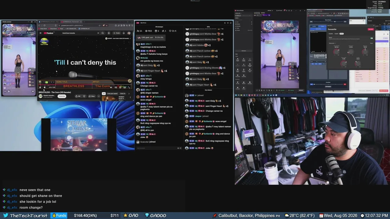390x219 pixels.
Task: Open the YouTube account avatar menu
Action: 129,33
